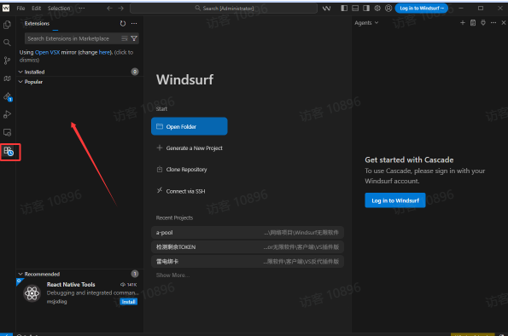
Task: Click the clipboard icon in the Agents panel header
Action: coord(473,23)
